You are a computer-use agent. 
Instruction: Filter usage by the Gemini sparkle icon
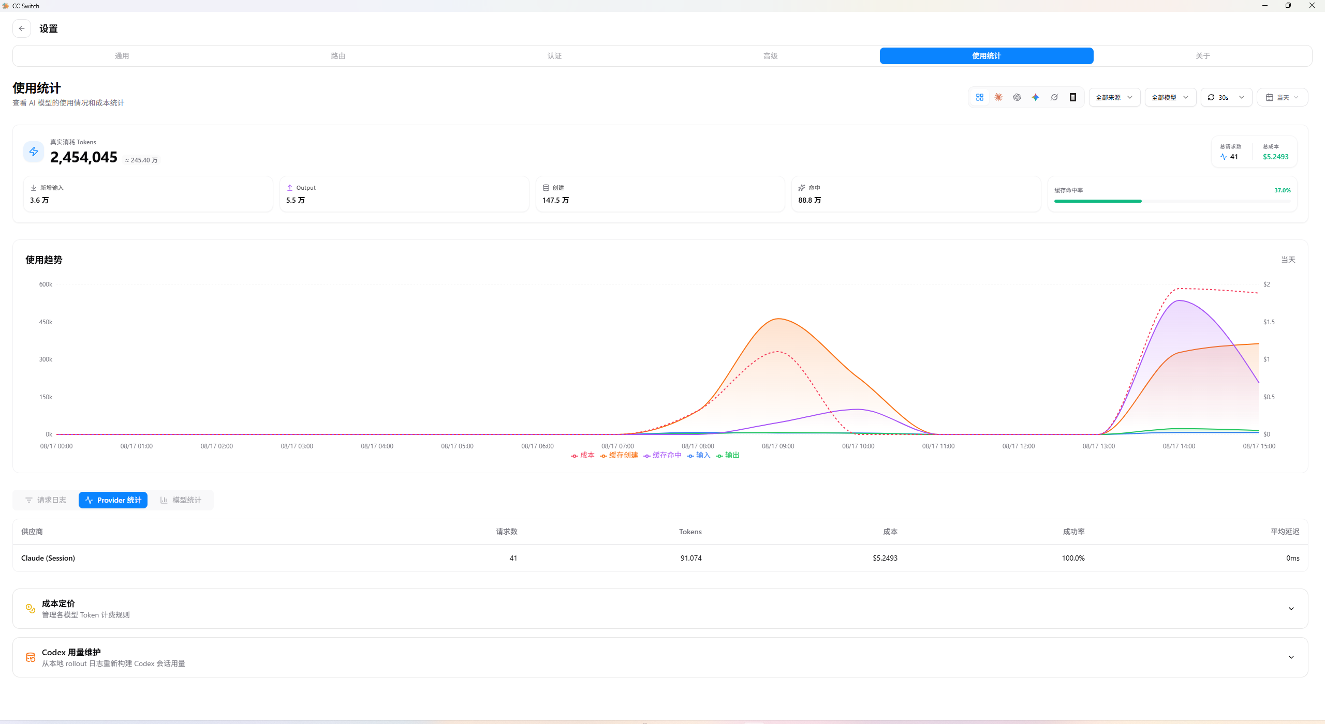[1036, 97]
